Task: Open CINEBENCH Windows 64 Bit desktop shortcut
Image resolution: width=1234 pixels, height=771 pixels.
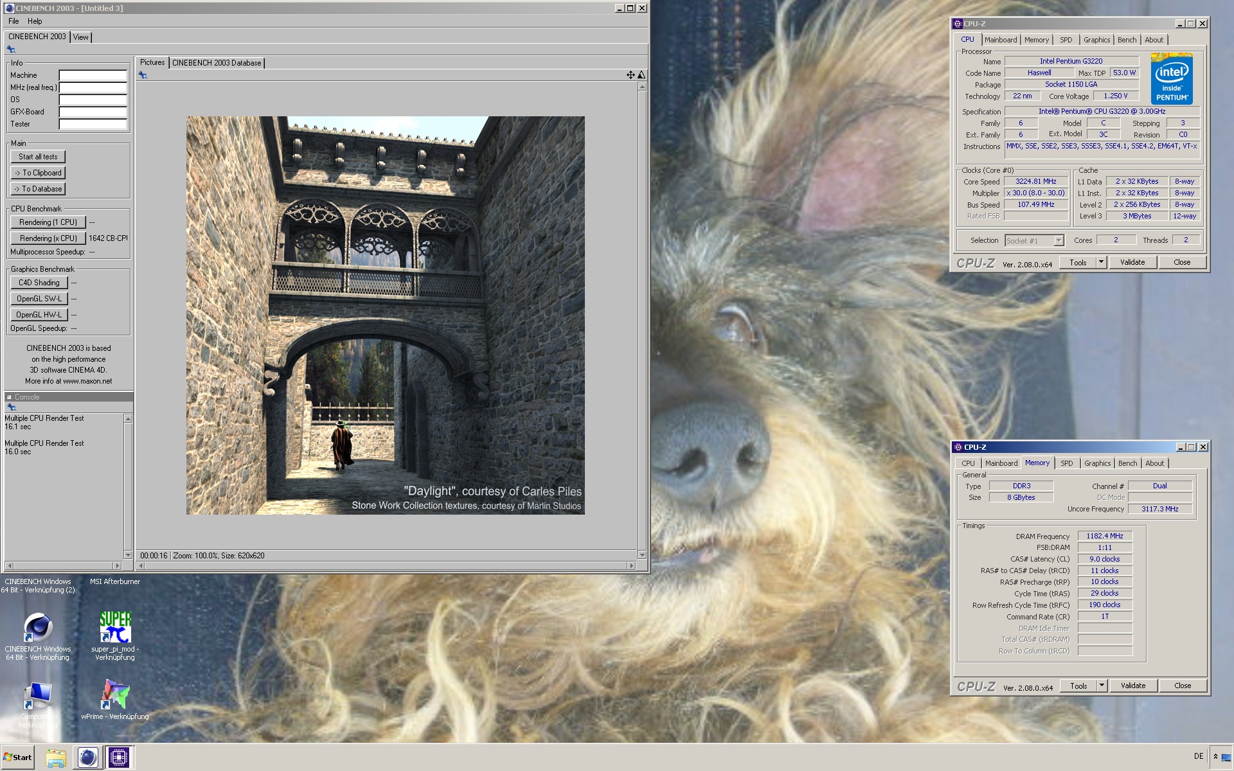Action: [x=38, y=636]
